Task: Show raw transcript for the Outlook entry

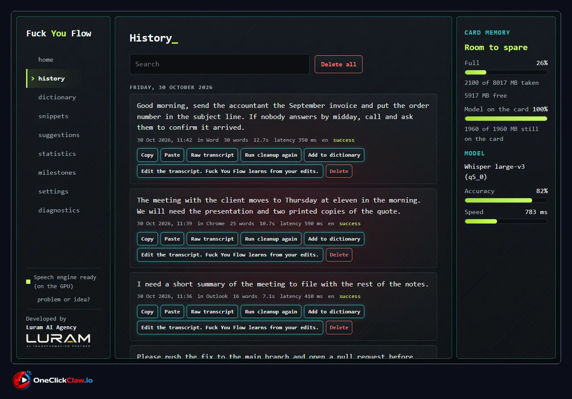Action: [212, 312]
